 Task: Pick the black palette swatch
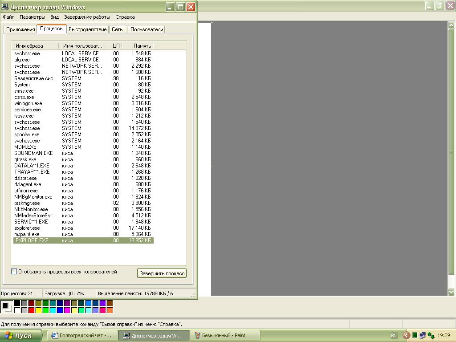click(x=17, y=303)
